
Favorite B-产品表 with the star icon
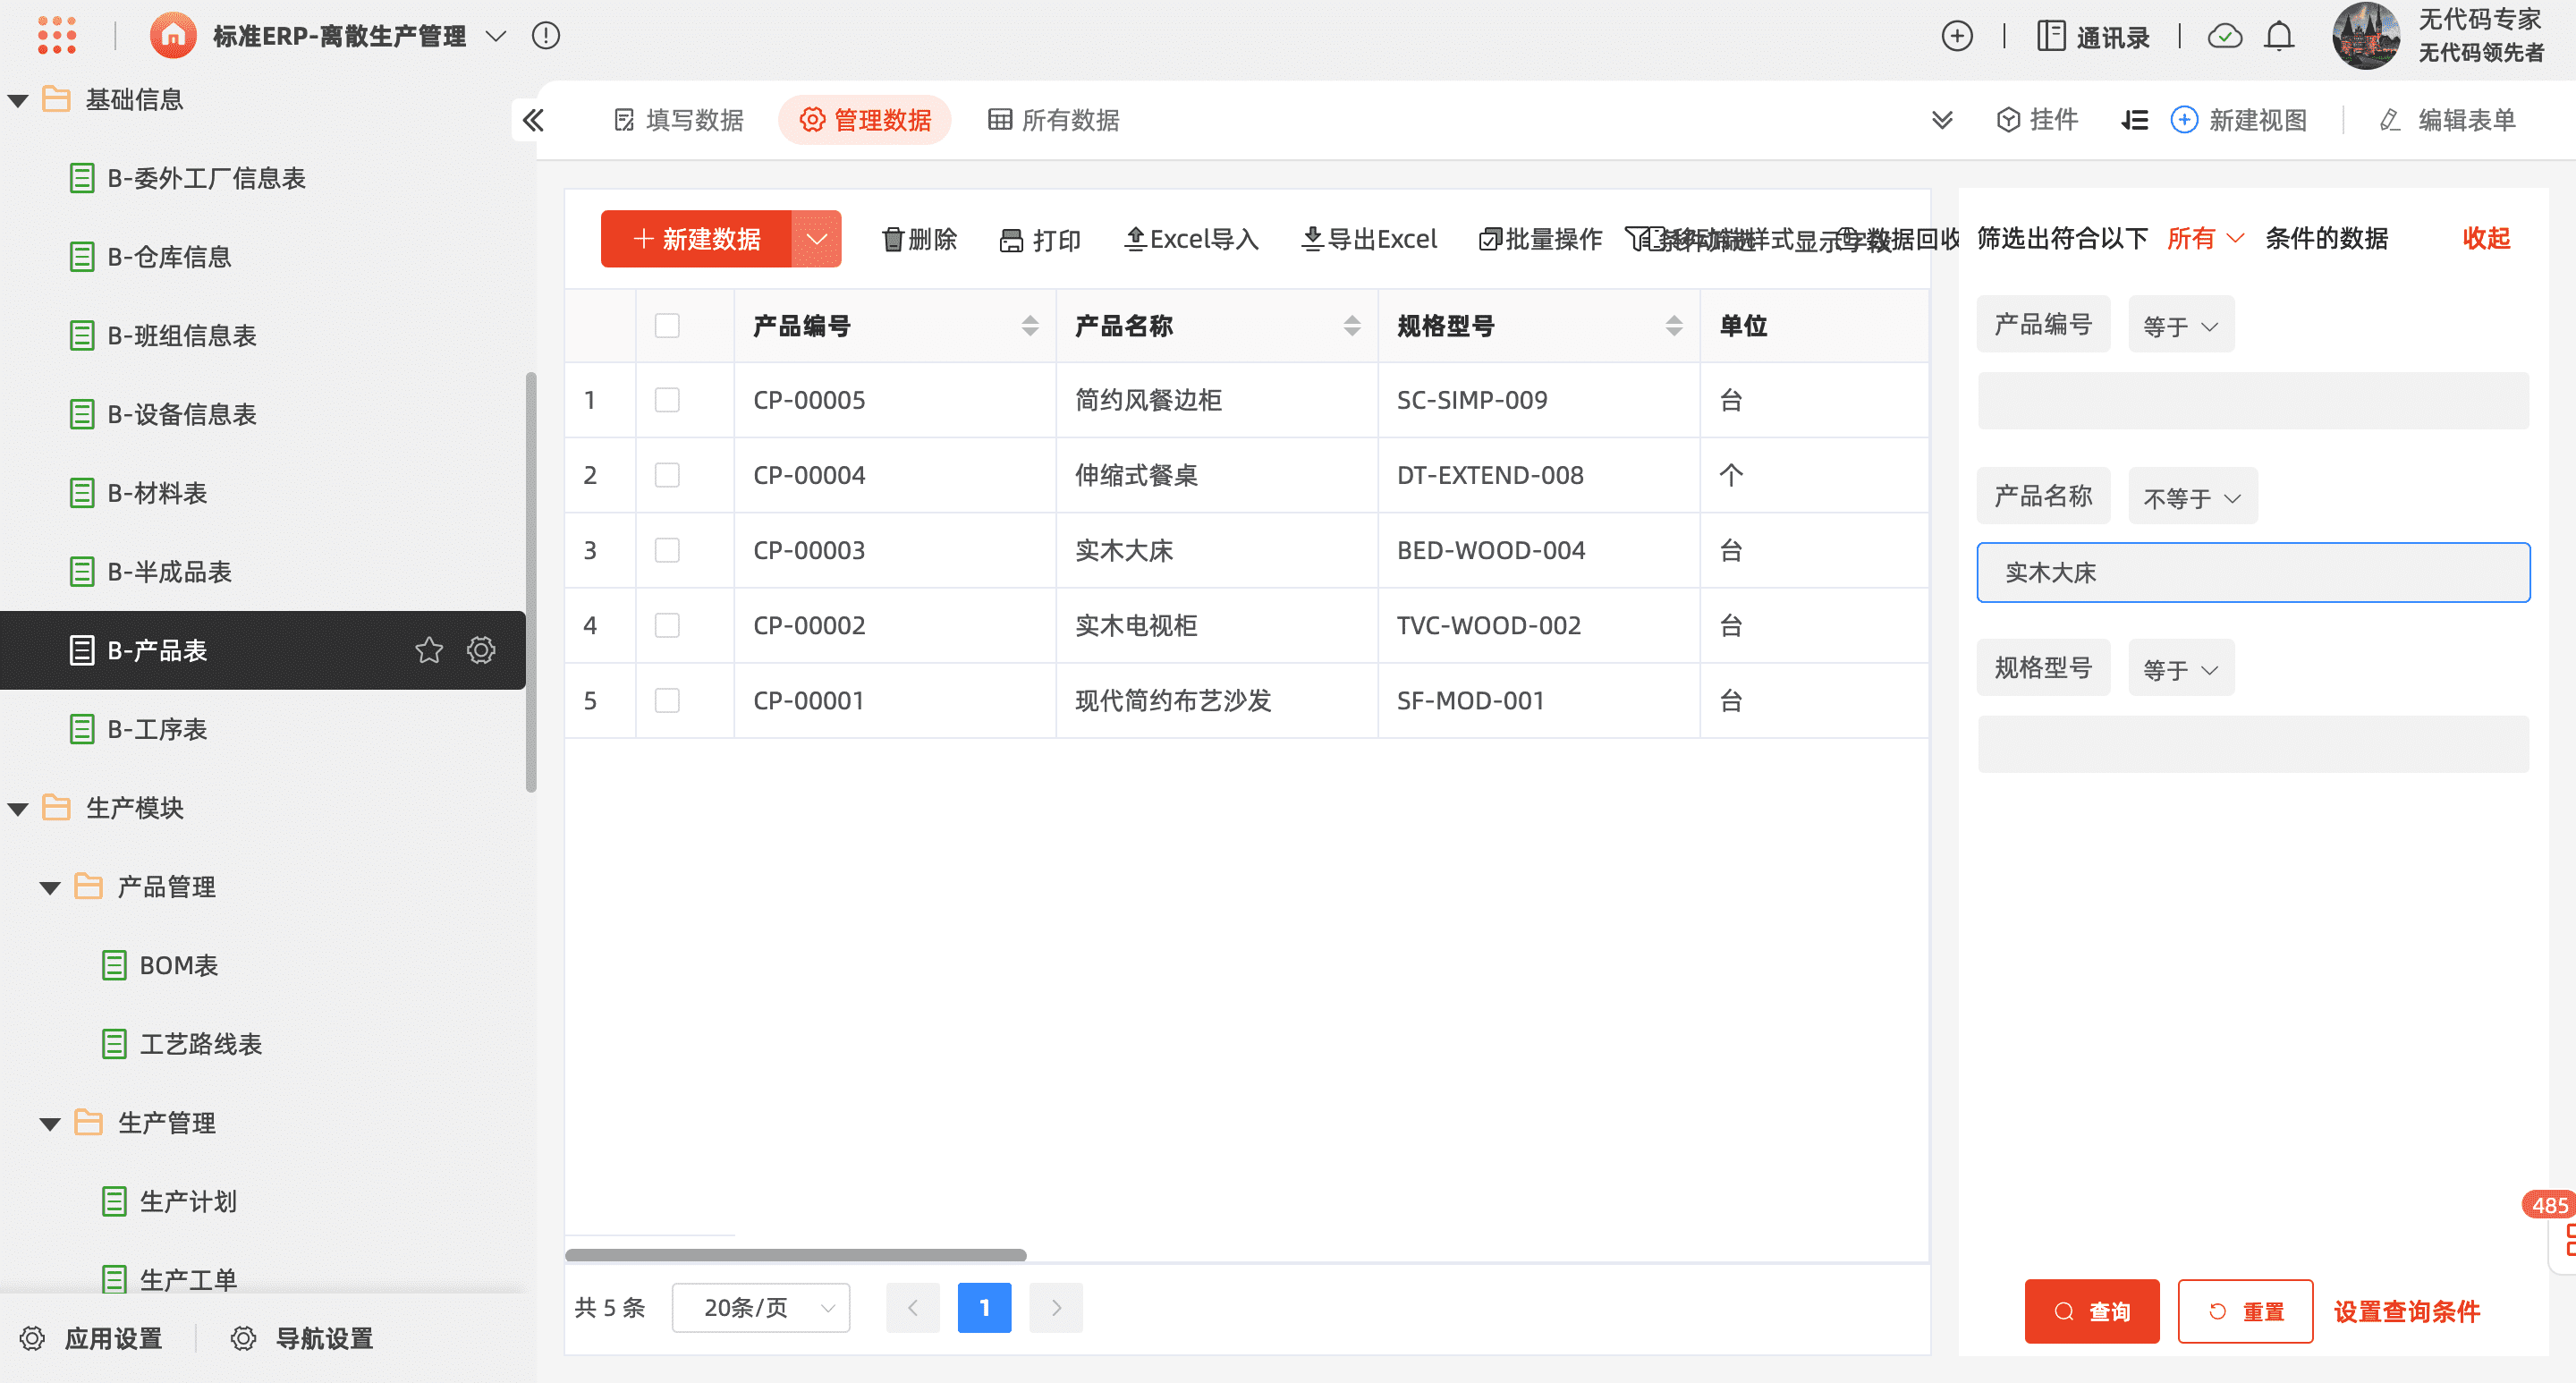click(x=429, y=651)
